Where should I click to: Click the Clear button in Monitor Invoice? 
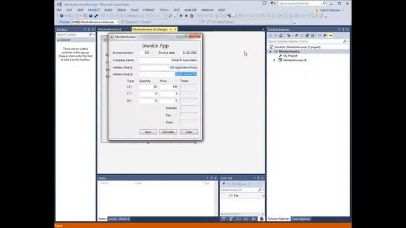pos(189,132)
